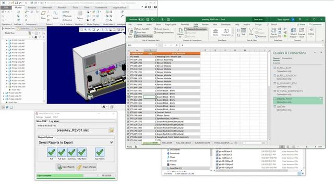Click the folder browse icon in Nitro-BOM
Image resolution: width=334 pixels, height=188 pixels.
point(111,130)
